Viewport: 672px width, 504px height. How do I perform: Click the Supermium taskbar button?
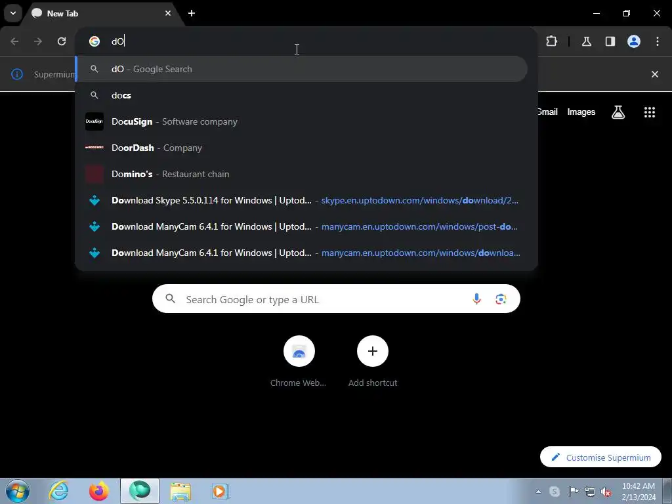point(140,491)
